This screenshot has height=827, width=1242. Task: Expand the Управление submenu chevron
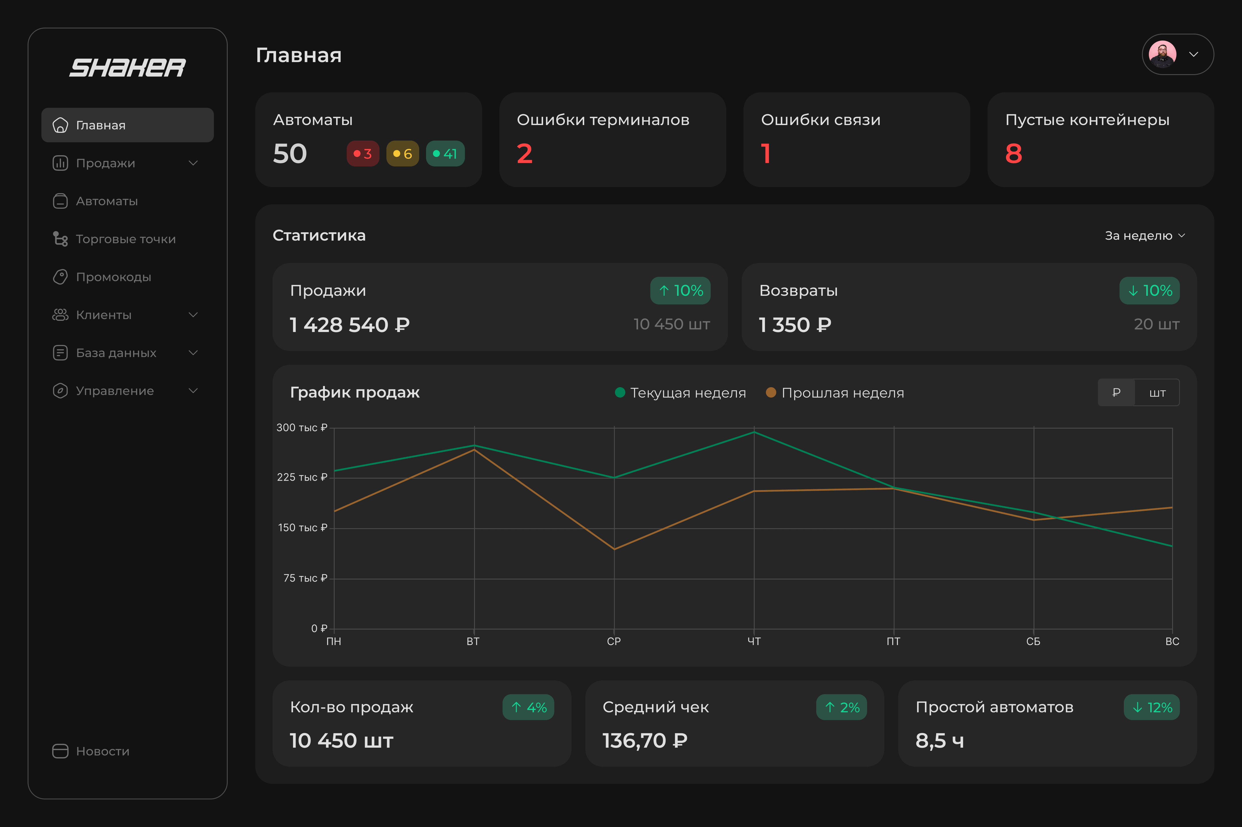[193, 391]
